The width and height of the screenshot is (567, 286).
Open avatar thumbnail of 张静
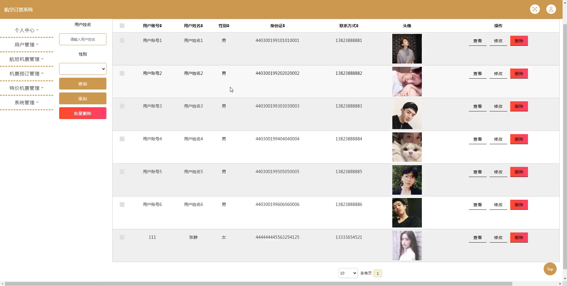coord(407,246)
